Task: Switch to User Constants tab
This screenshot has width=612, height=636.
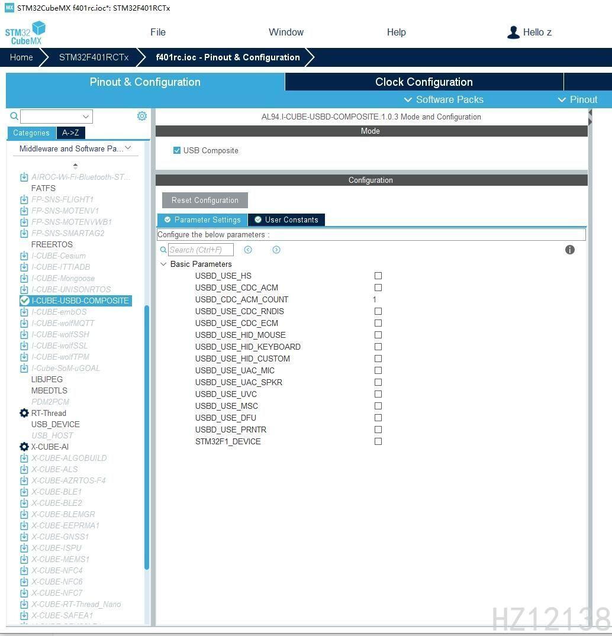Action: click(286, 220)
